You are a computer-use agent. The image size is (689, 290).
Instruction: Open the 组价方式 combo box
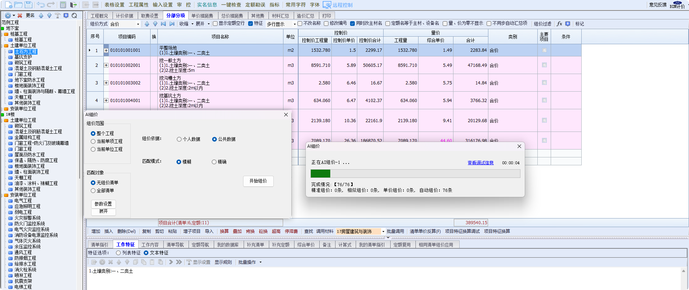point(125,24)
